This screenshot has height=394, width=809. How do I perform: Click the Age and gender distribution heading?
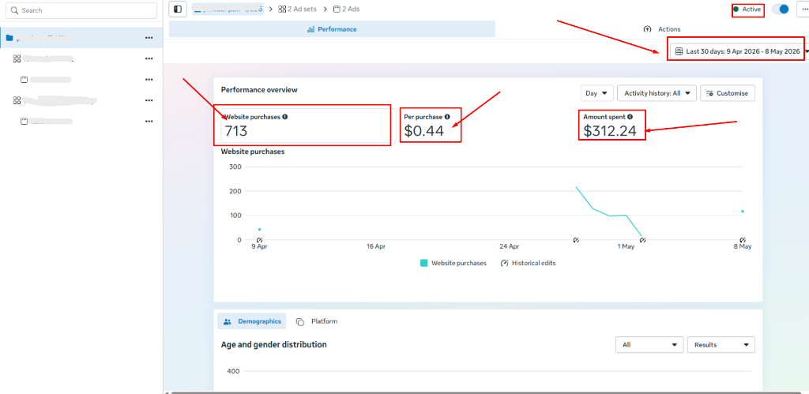274,344
